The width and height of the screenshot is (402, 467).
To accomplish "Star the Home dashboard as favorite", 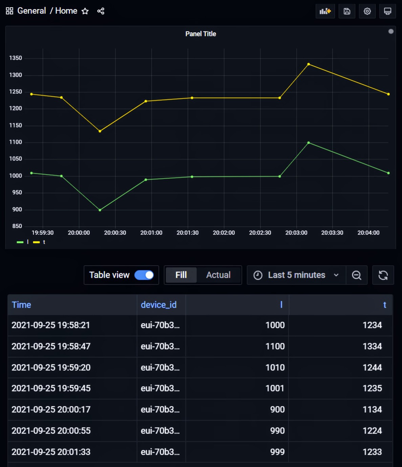I will (85, 11).
